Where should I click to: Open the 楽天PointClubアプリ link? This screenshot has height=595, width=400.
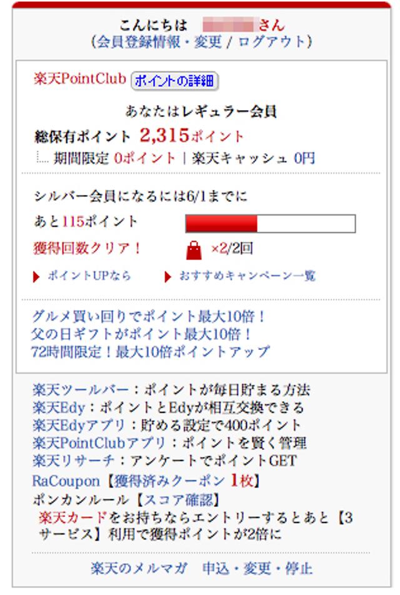tap(99, 443)
